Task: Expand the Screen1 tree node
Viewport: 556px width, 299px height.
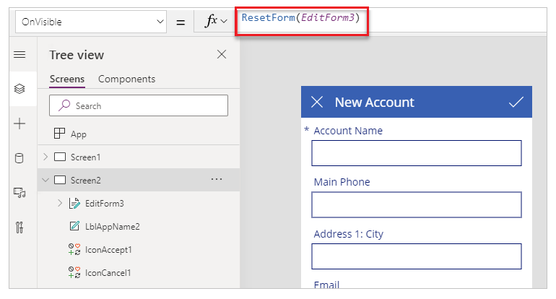Action: [45, 157]
